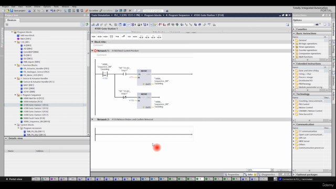This screenshot has height=189, width=336.
Task: Insert a TON timer from favorites
Action: coord(129,37)
